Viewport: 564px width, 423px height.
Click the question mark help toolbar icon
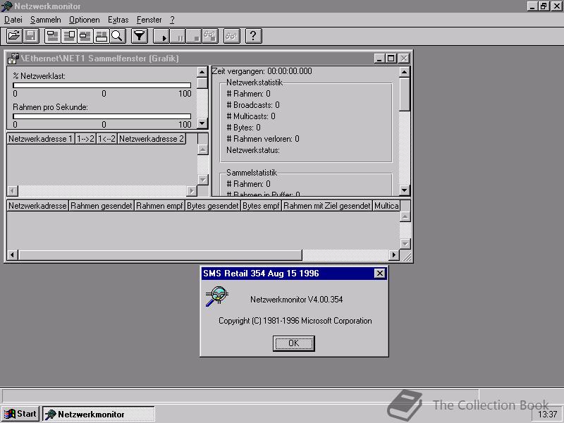point(253,36)
